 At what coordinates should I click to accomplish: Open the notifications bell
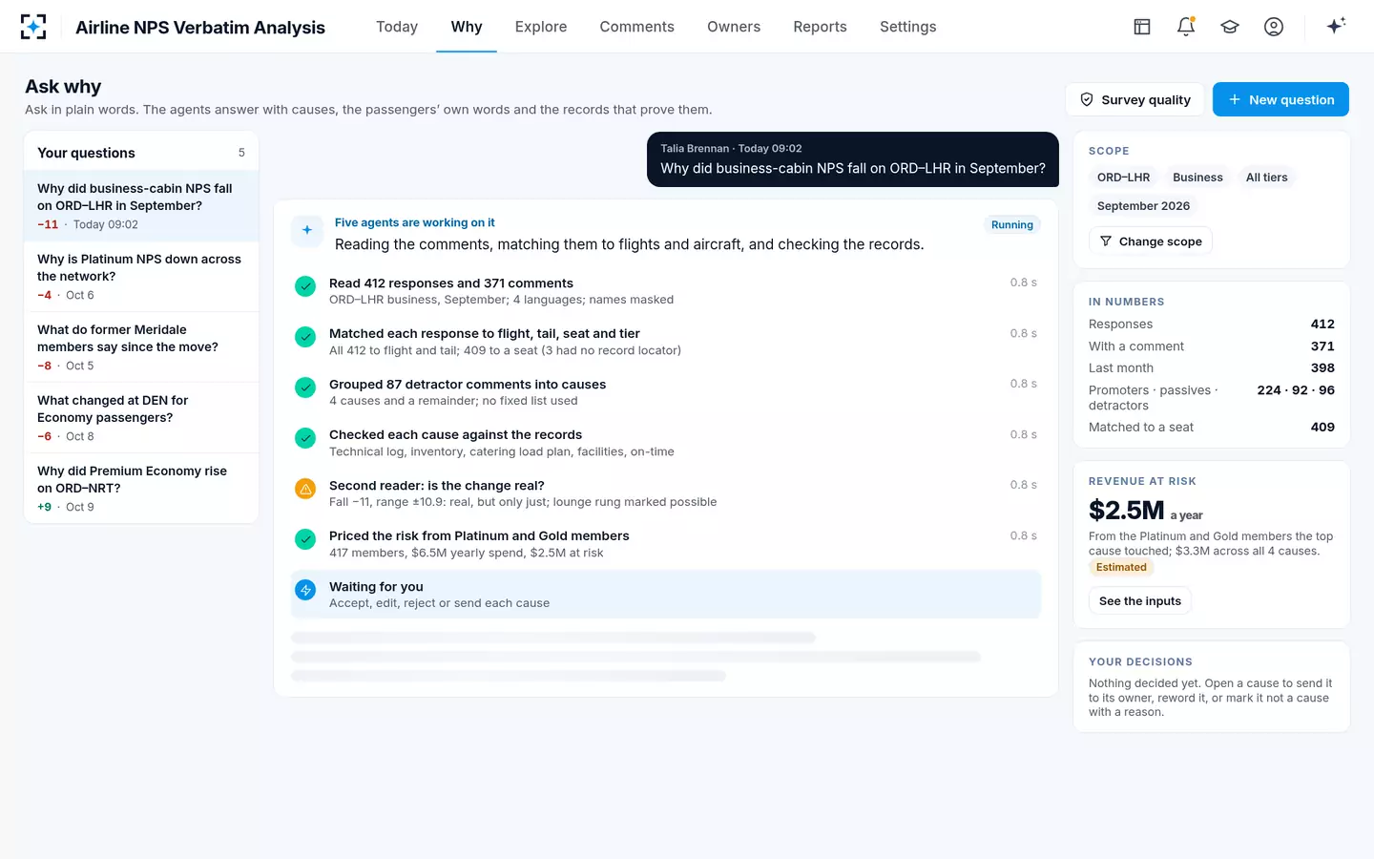coord(1186,27)
